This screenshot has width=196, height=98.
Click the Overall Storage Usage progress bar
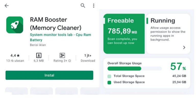pyautogui.click(x=134, y=69)
